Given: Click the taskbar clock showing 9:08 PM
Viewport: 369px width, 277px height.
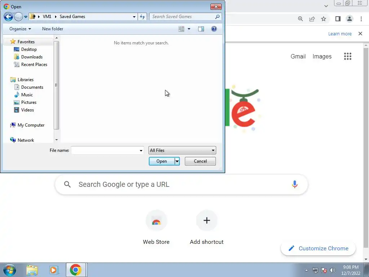Looking at the screenshot, I should click(351, 270).
